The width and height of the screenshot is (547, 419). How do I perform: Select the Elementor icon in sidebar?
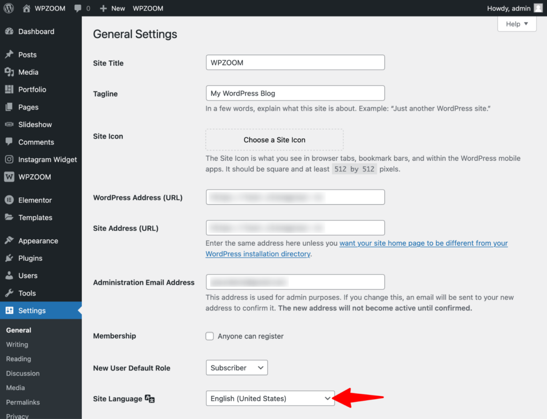9,200
